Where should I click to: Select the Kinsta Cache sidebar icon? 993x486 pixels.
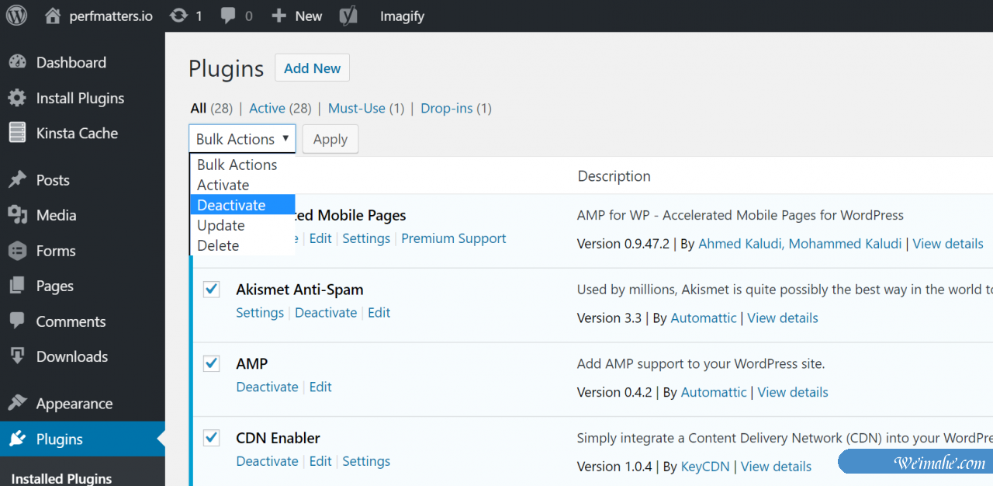point(17,133)
